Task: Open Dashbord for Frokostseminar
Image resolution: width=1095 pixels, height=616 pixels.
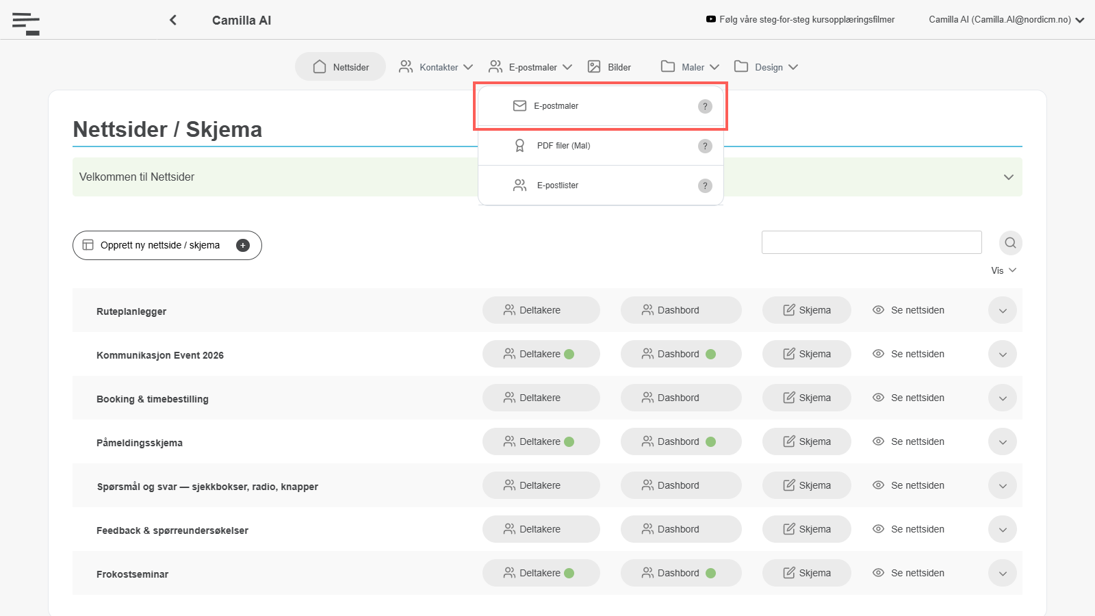Action: coord(681,573)
